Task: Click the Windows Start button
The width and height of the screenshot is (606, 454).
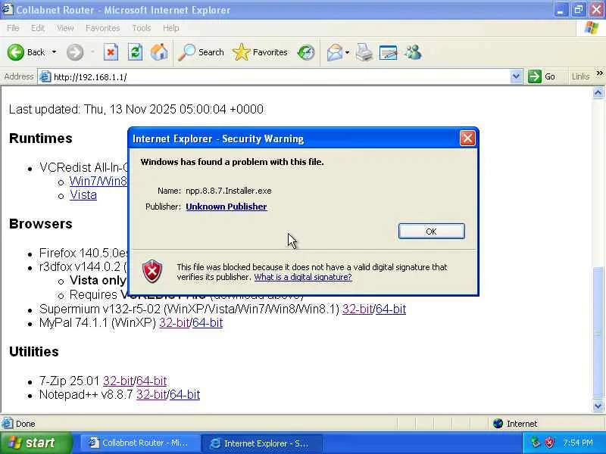Action: [x=36, y=443]
